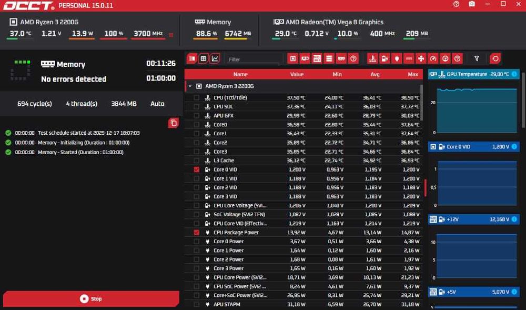Toggle the voltage sensor type filter
This screenshot has width=526, height=310.
385,58
